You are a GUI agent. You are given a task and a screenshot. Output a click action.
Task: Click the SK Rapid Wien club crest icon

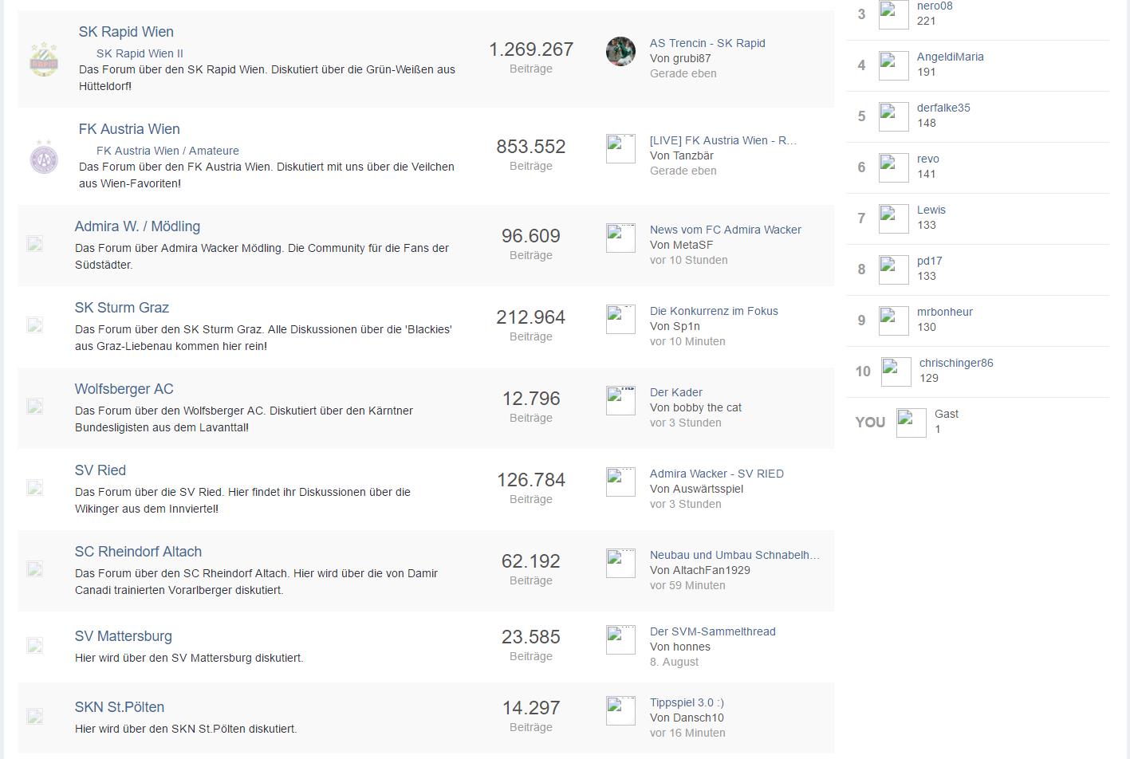click(x=44, y=59)
